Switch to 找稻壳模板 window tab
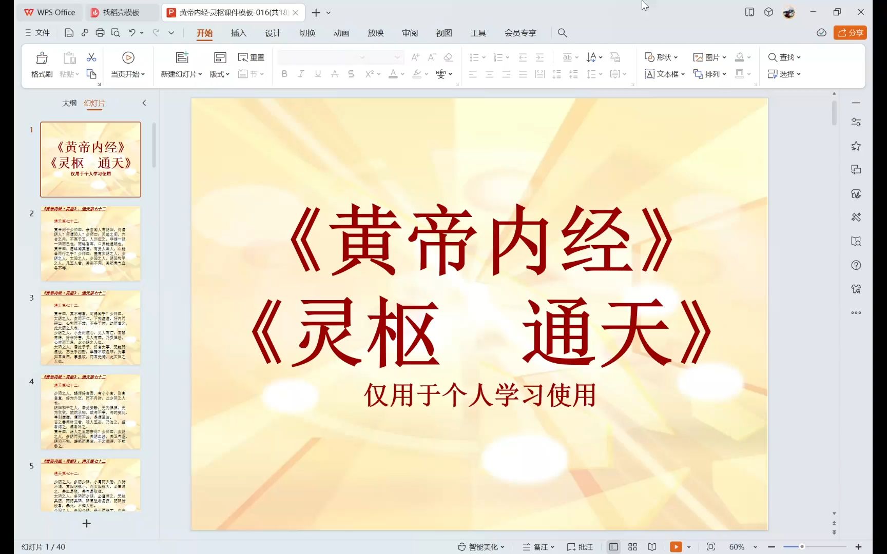887x554 pixels. 121,12
